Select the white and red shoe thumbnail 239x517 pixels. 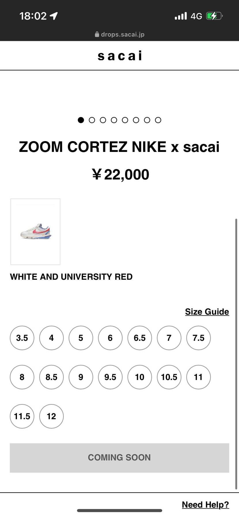coord(35,231)
